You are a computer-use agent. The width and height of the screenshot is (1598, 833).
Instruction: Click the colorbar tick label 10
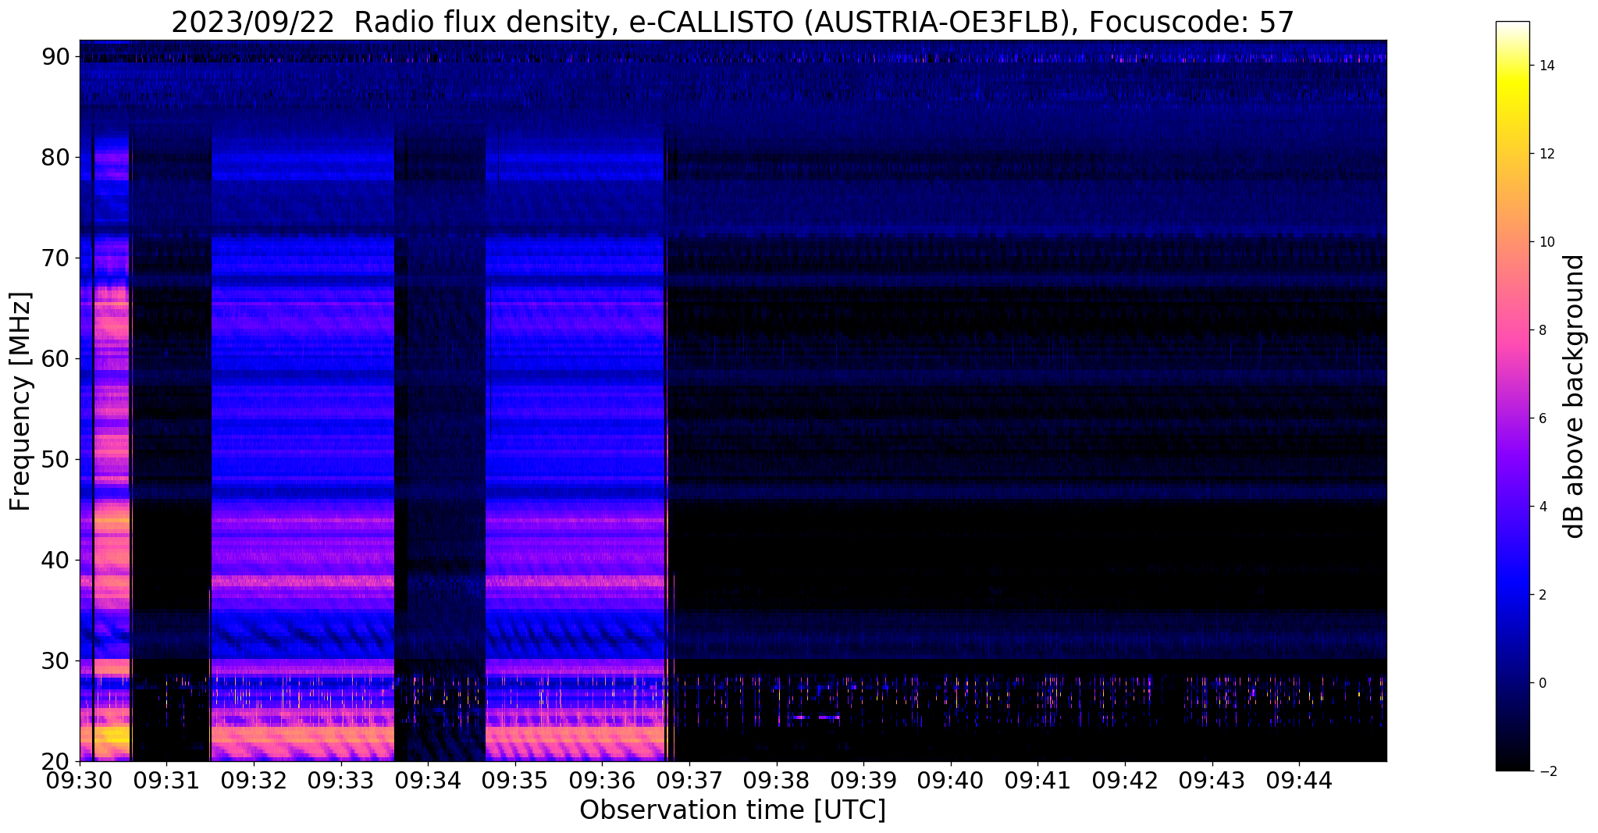pyautogui.click(x=1546, y=242)
